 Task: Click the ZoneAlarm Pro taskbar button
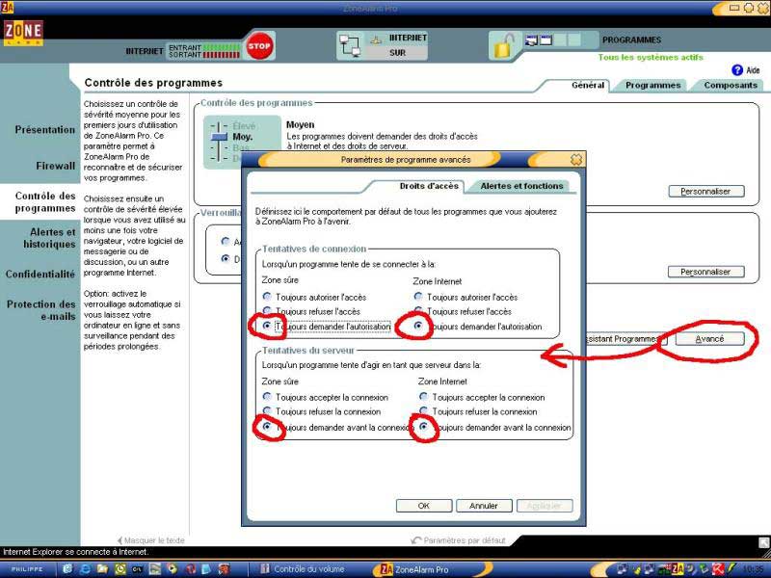point(414,569)
